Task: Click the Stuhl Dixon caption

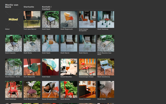Action: (x=102, y=99)
